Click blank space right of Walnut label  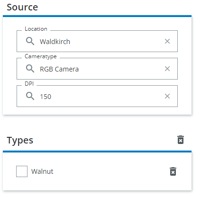coord(110,171)
